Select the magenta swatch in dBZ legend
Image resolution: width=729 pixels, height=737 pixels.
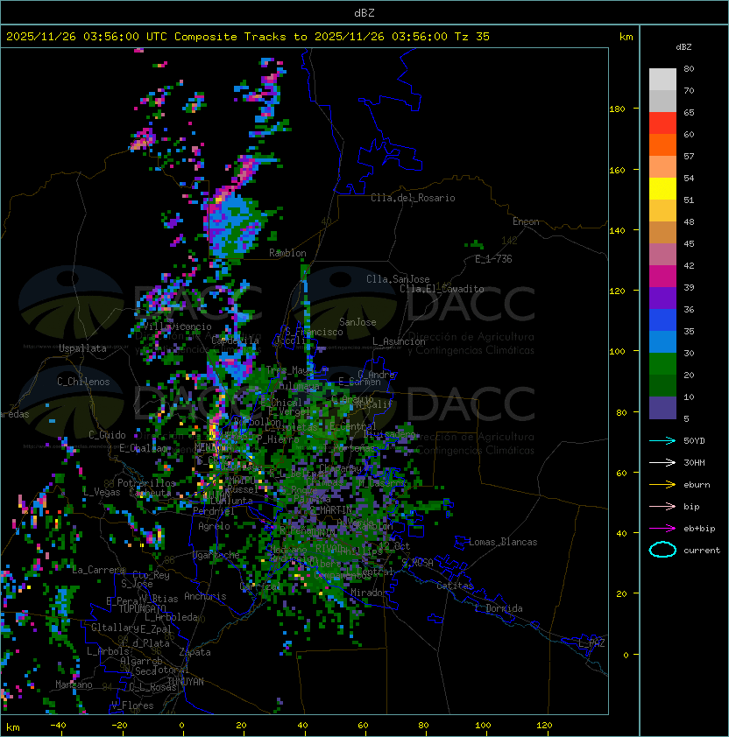tap(662, 277)
